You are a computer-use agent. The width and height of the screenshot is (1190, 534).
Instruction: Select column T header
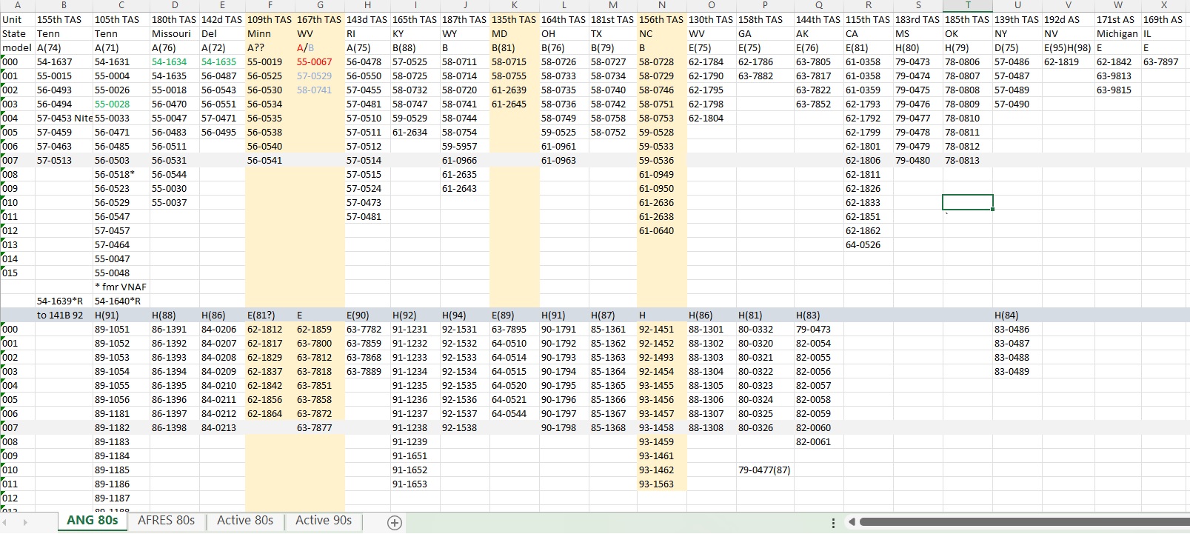(x=968, y=5)
